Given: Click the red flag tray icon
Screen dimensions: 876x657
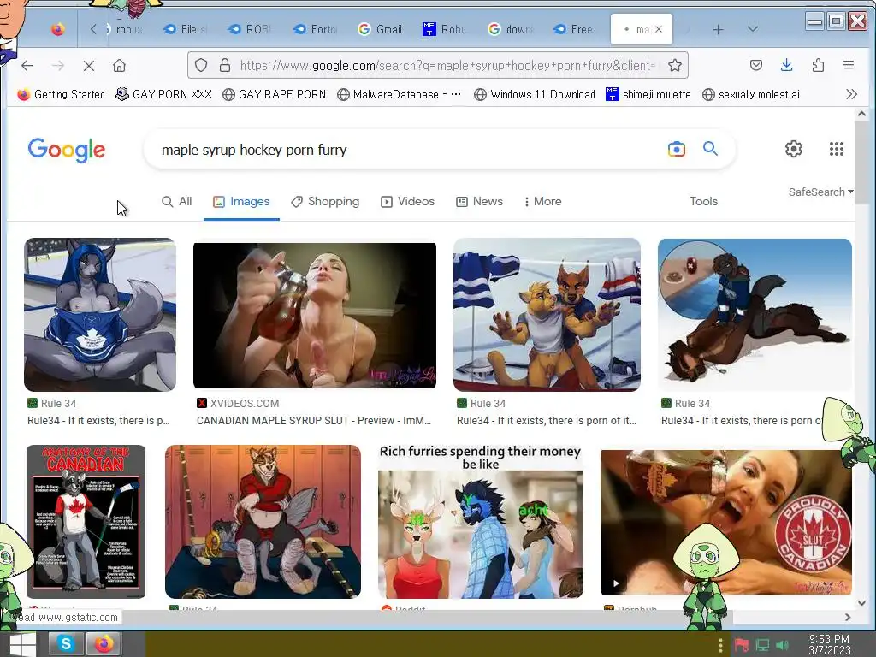Looking at the screenshot, I should (x=742, y=645).
